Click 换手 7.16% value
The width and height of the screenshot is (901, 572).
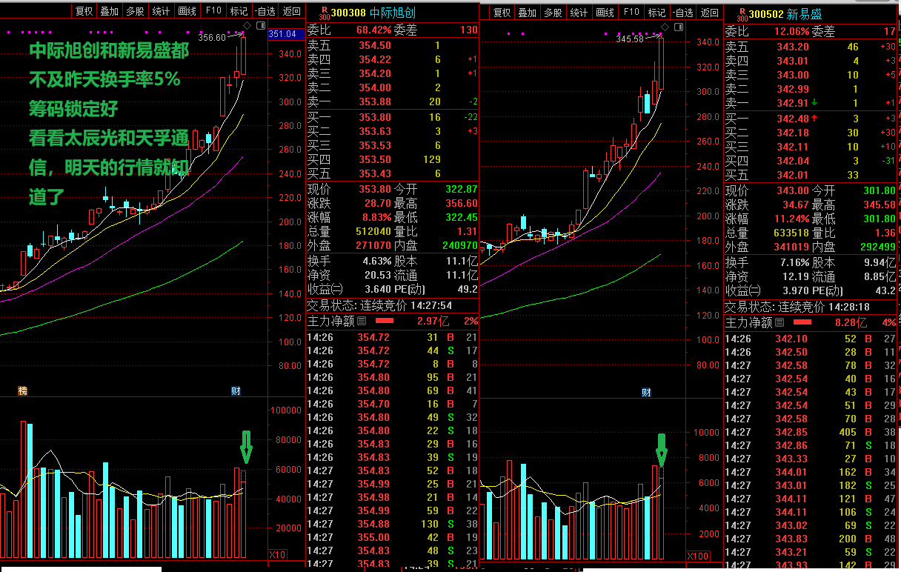coord(794,262)
